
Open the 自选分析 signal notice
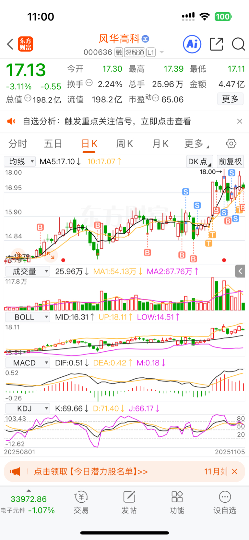pos(107,121)
